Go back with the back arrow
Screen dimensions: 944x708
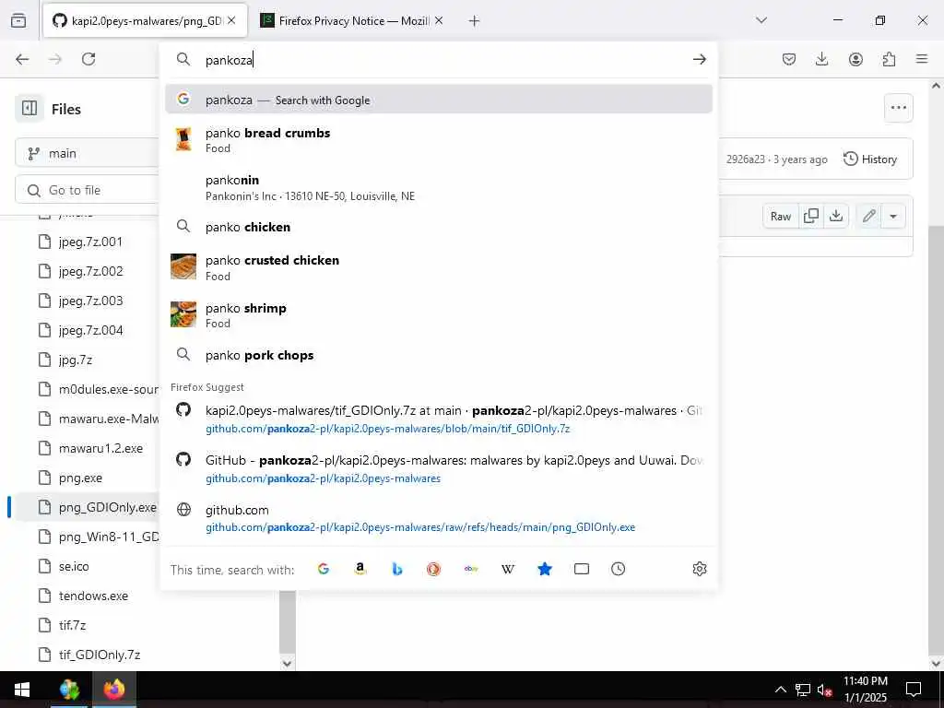(22, 59)
